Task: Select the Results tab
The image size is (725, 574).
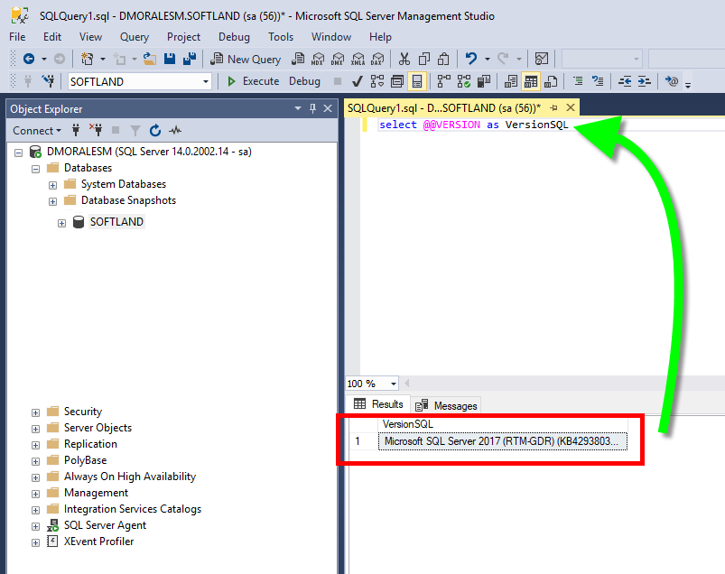Action: pos(378,404)
